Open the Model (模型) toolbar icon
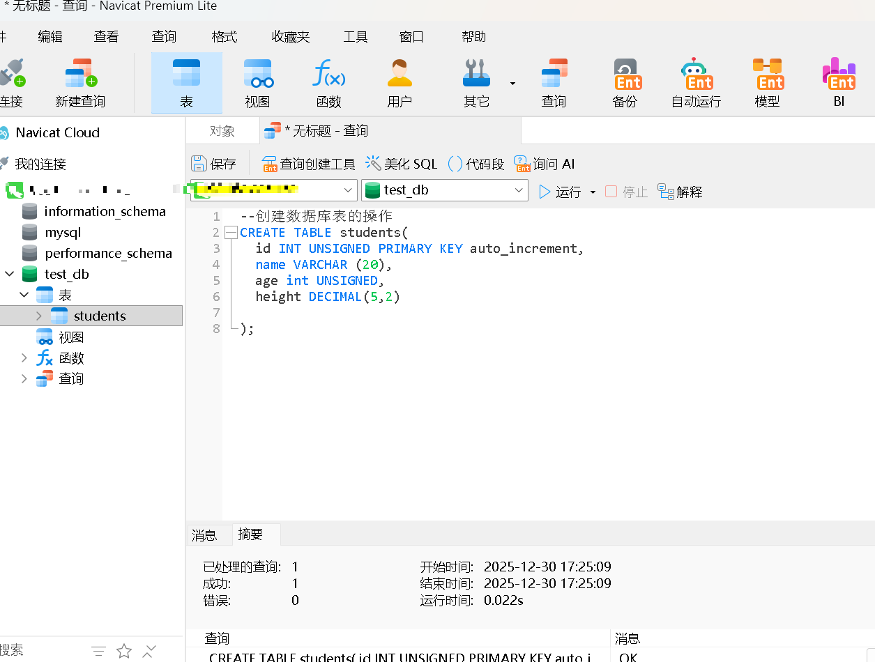 [768, 83]
